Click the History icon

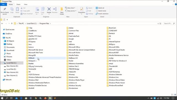tap(87, 14)
